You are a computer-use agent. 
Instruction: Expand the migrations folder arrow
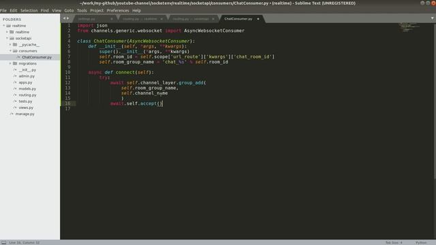point(10,63)
